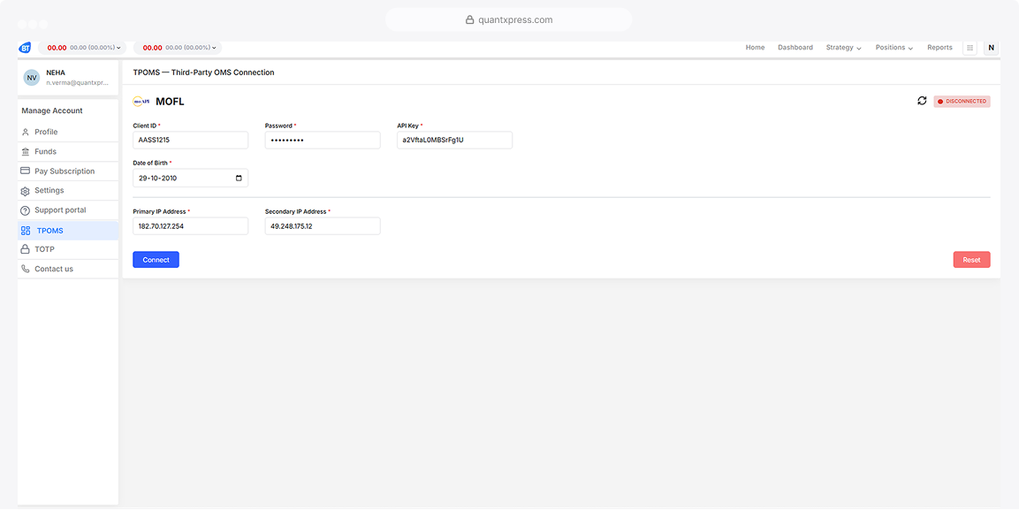
Task: Focus the Secondary IP Address field
Action: (323, 226)
